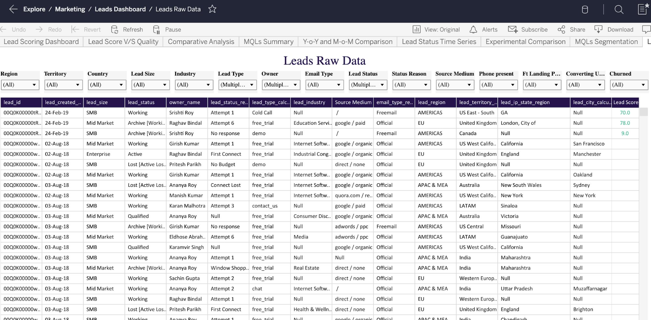This screenshot has width=651, height=320.
Task: Click the Pause updates icon
Action: coord(157,30)
